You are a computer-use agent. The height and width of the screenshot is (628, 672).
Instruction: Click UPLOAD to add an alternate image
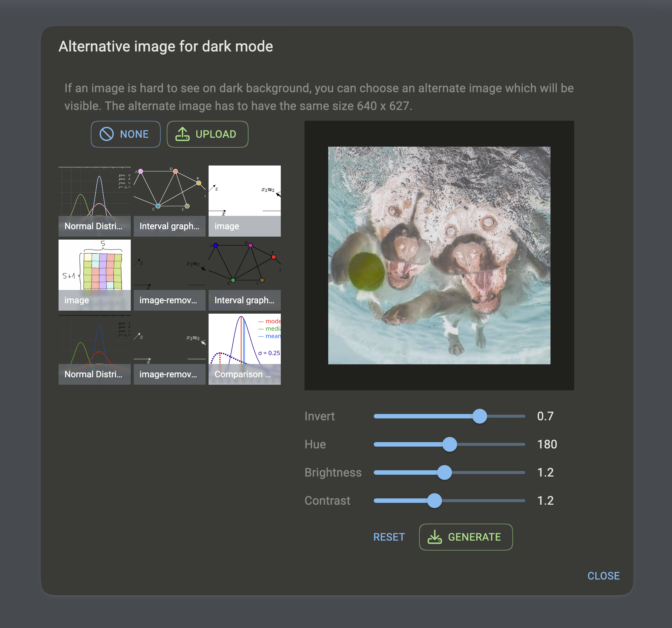pos(207,134)
